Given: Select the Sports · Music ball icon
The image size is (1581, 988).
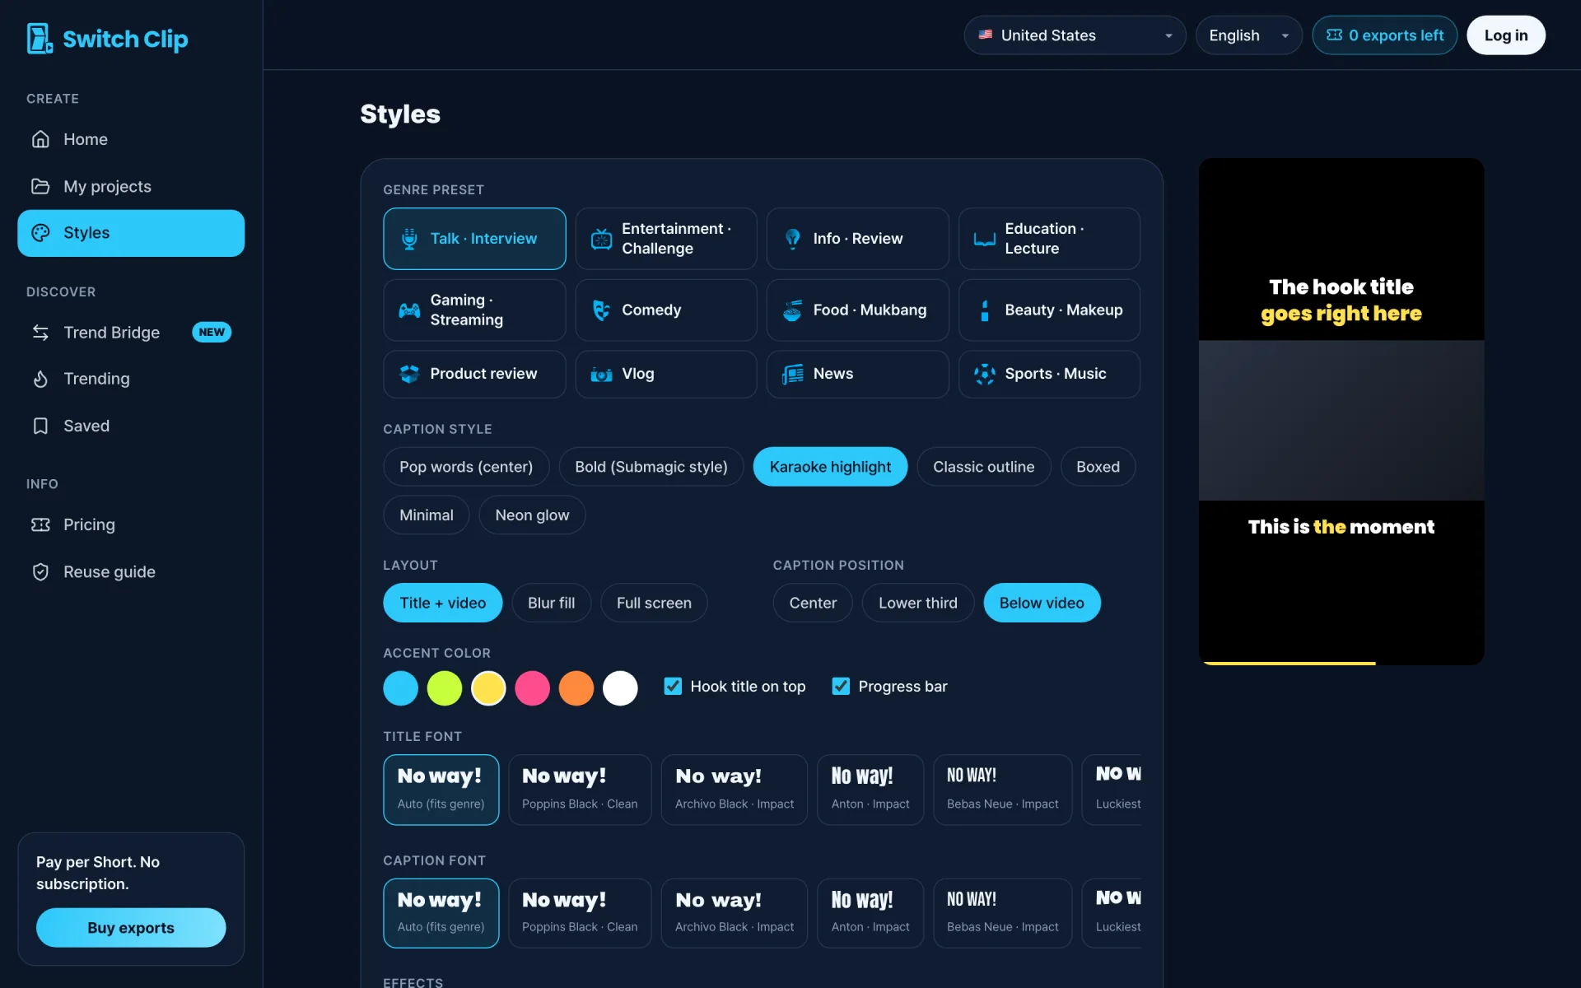Looking at the screenshot, I should click(x=984, y=374).
